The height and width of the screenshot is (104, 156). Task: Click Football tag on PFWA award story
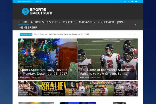[119, 84]
